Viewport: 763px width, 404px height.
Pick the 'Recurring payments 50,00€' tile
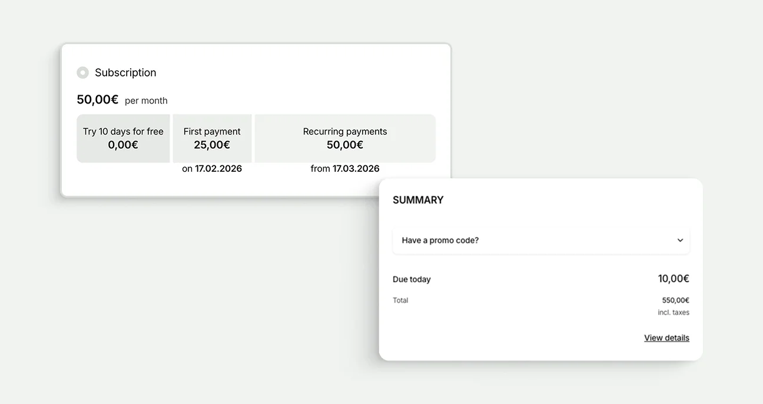(344, 138)
